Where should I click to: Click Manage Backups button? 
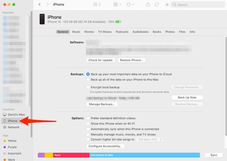point(102,104)
